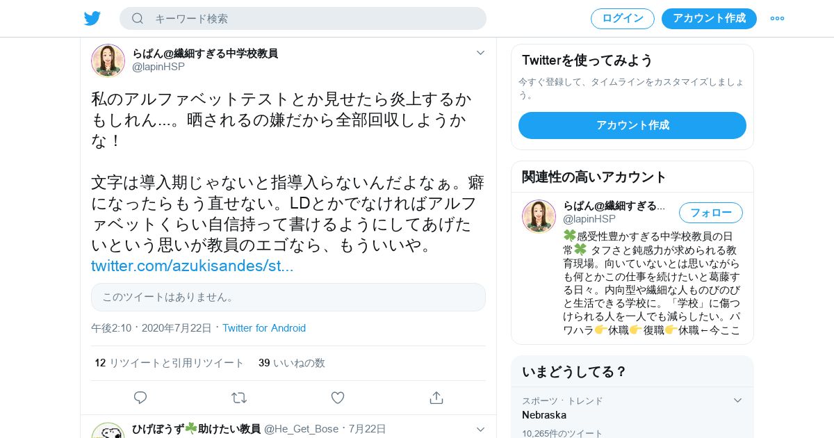Follow らぱん with フォロー button
This screenshot has height=438, width=834.
(711, 213)
